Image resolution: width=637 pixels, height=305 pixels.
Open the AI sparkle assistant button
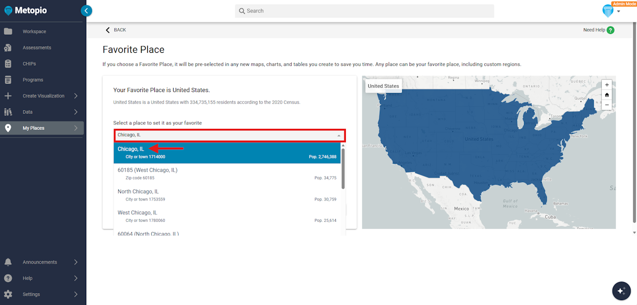click(621, 291)
